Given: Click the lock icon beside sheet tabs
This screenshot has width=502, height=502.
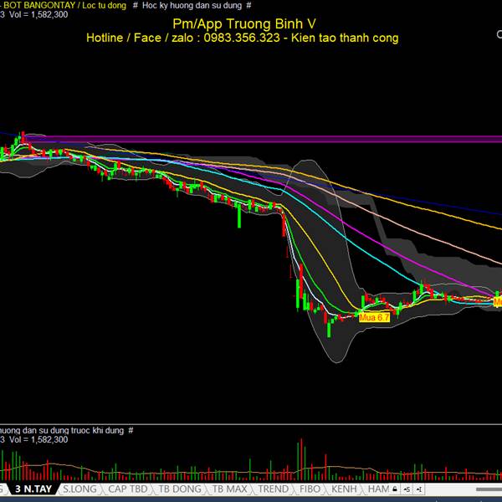Looking at the screenshot, I should (x=395, y=489).
